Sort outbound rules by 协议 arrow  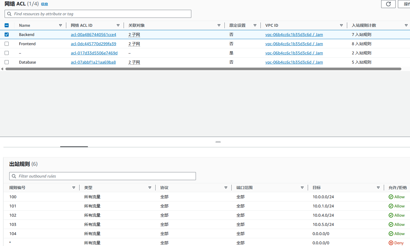[226, 188]
